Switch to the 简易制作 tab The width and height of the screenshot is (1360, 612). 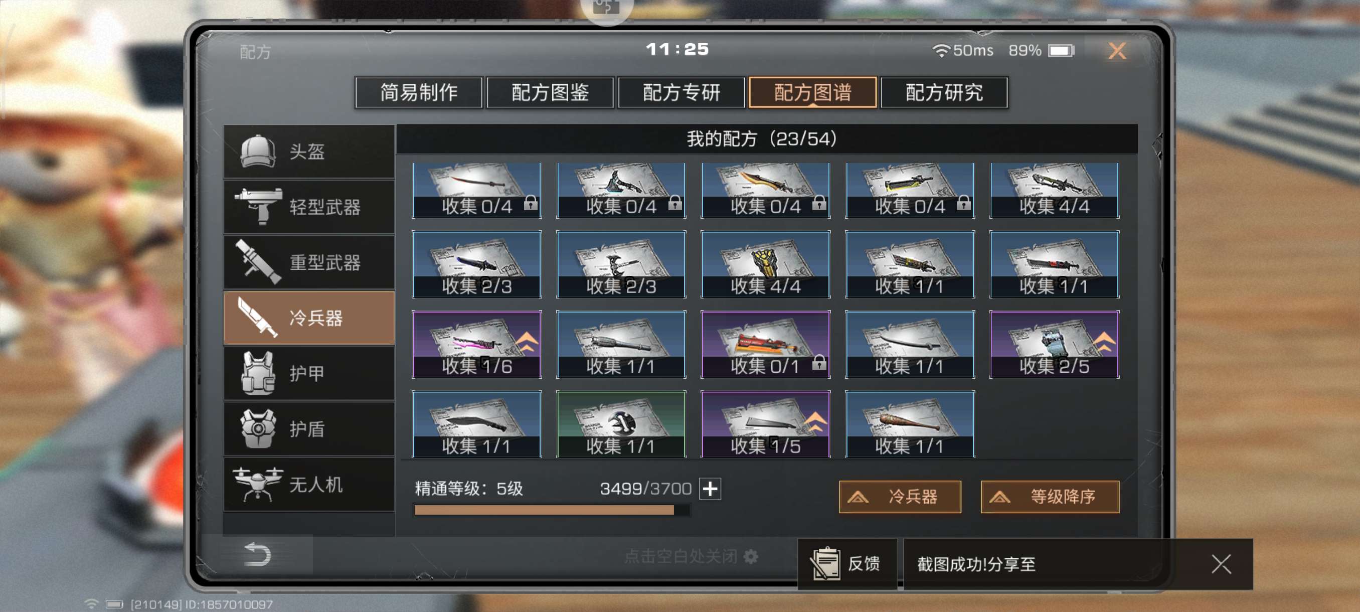[419, 92]
